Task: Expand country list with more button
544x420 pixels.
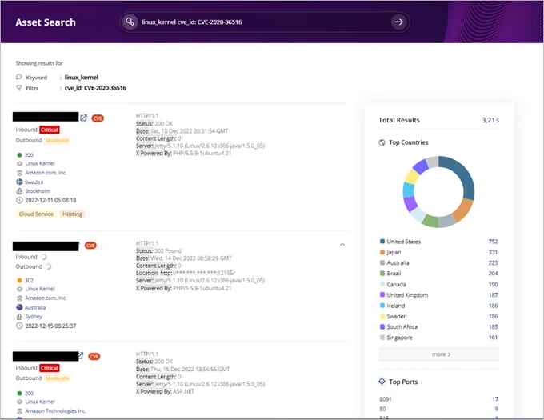Action: [439, 354]
